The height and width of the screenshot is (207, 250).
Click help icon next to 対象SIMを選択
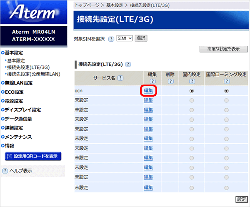[111, 38]
